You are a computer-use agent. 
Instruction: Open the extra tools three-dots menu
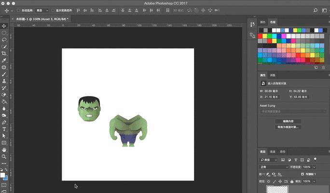point(4,163)
